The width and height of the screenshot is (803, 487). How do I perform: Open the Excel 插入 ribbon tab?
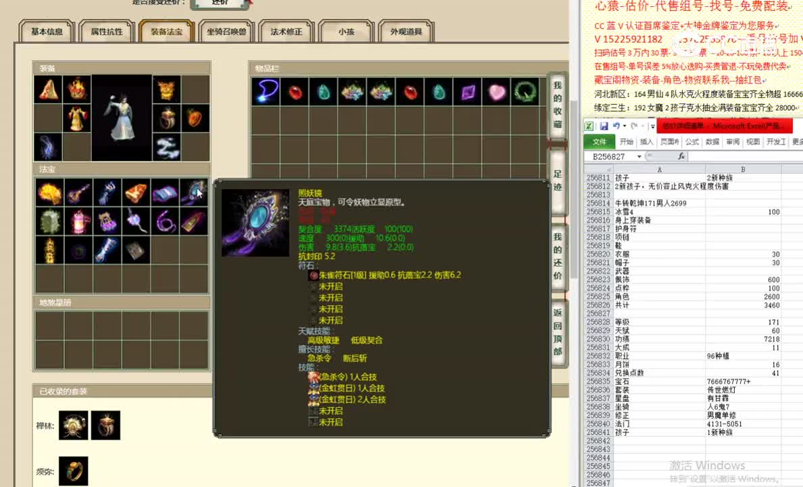click(x=647, y=141)
